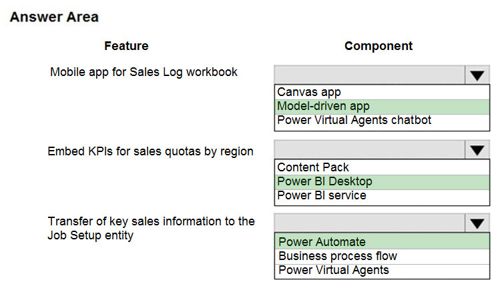This screenshot has height=288, width=504.
Task: Click the Mobile app component selection field
Action: tap(370, 75)
